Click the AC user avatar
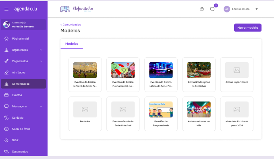The width and height of the screenshot is (274, 159). [x=226, y=9]
